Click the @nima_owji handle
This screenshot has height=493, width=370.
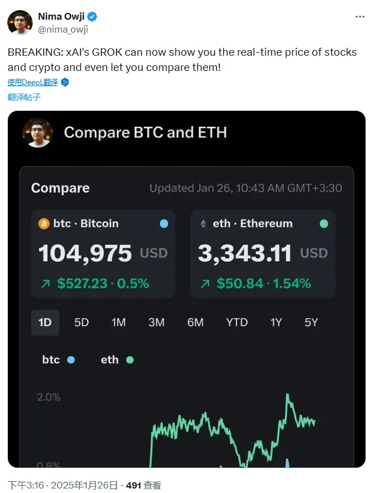coord(63,30)
